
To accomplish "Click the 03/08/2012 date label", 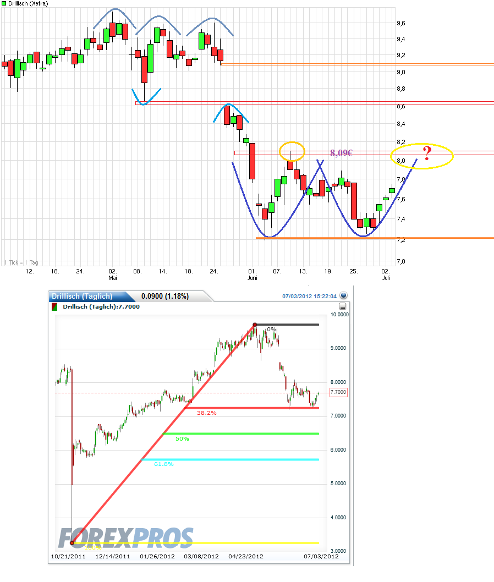I will pyautogui.click(x=201, y=556).
